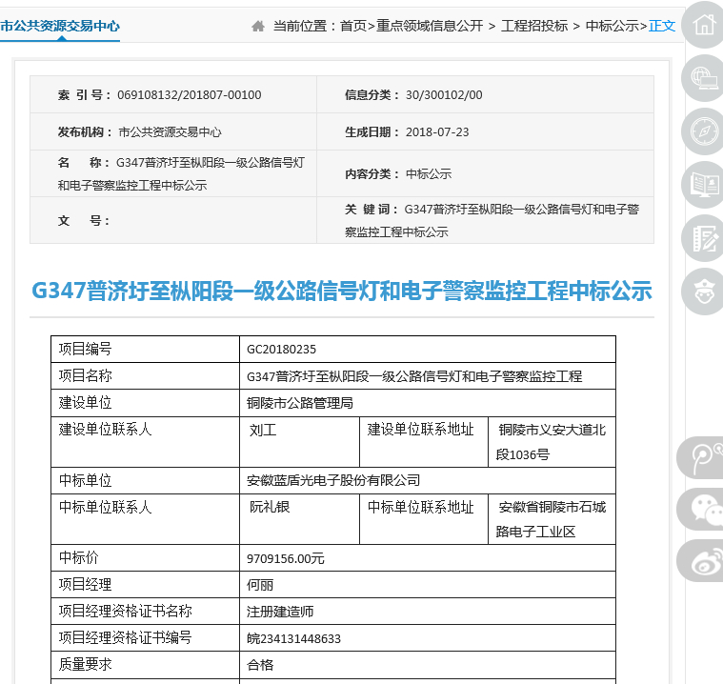Open the Weibo sidebar icon
The height and width of the screenshot is (684, 723).
pos(701,561)
